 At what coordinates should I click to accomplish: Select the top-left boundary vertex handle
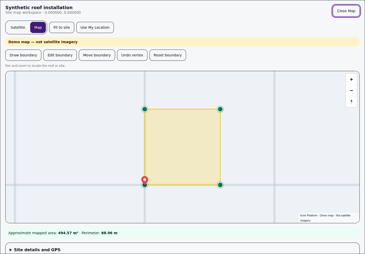coord(145,109)
